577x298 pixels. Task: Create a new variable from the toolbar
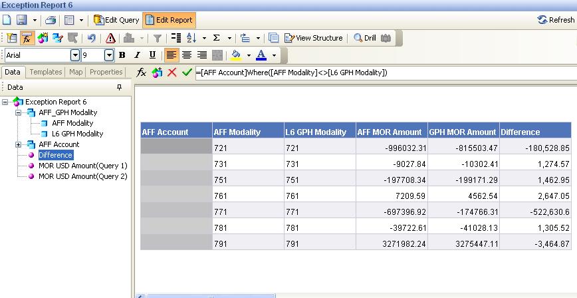[43, 38]
